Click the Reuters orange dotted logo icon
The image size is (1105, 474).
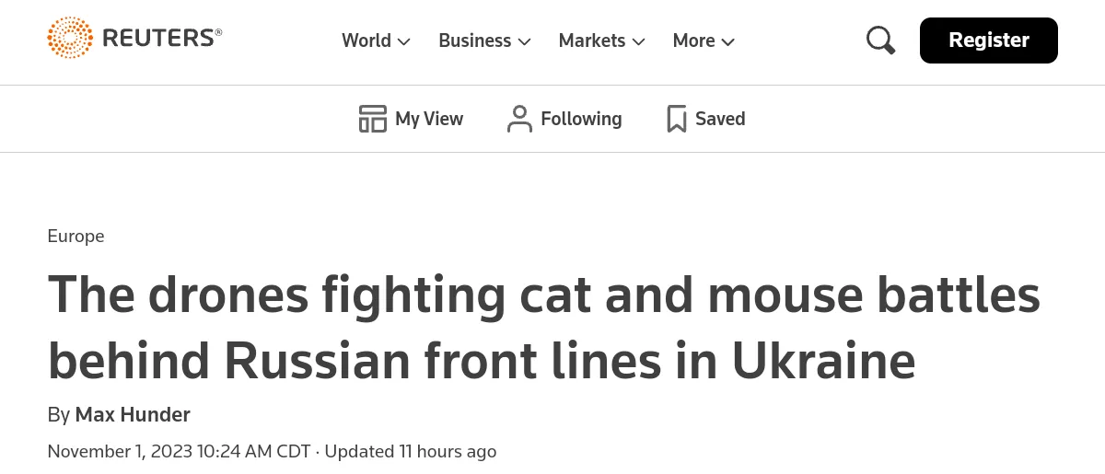point(70,38)
